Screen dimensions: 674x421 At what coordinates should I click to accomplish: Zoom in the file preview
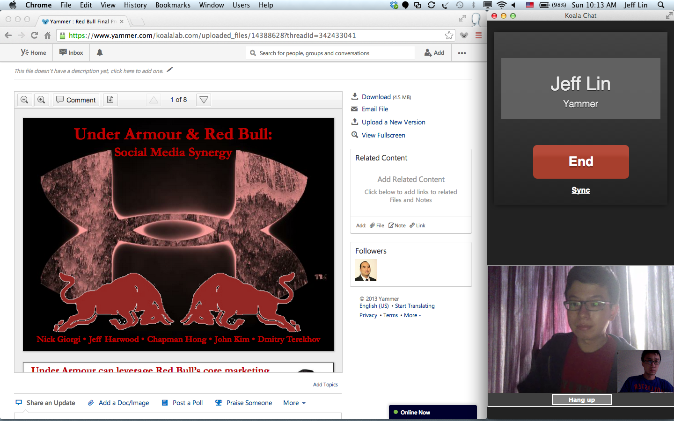click(41, 100)
